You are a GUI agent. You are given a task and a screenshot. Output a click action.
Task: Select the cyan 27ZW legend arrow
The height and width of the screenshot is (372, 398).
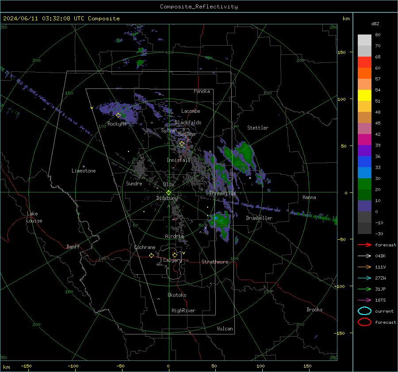[x=364, y=278]
